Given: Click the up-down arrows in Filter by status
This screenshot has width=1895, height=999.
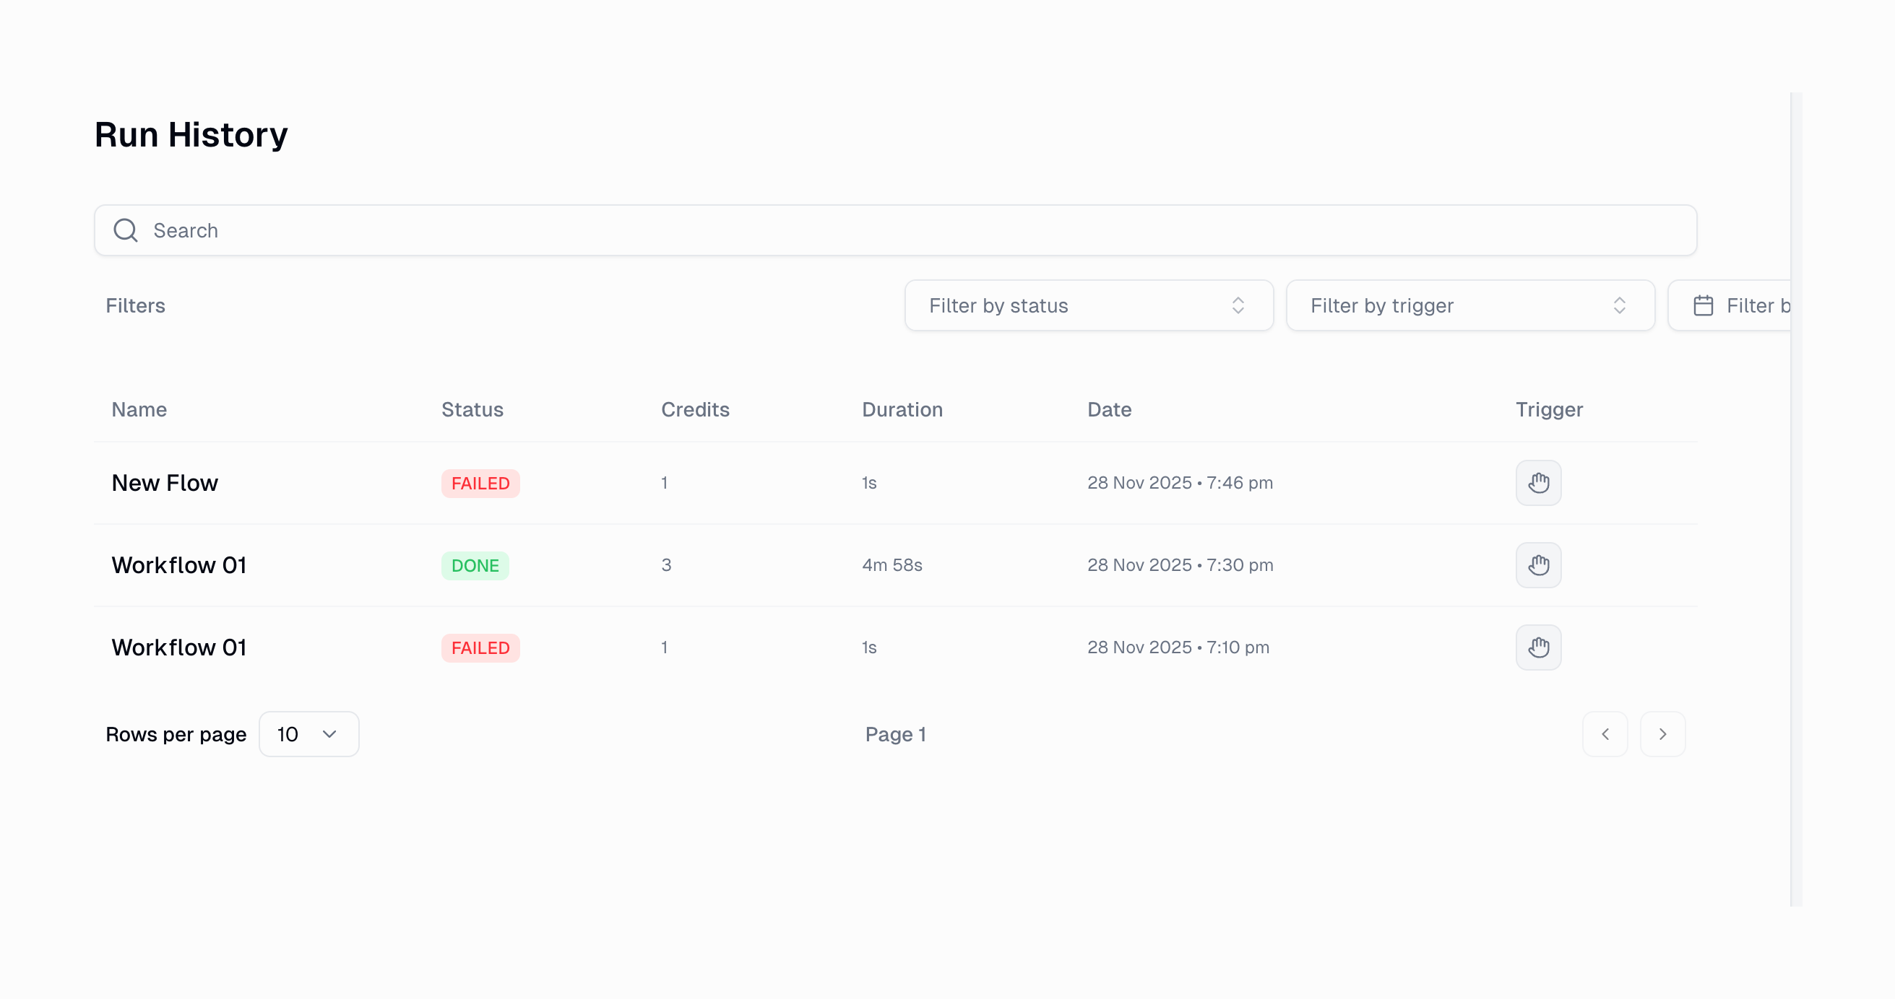Looking at the screenshot, I should click(x=1238, y=306).
